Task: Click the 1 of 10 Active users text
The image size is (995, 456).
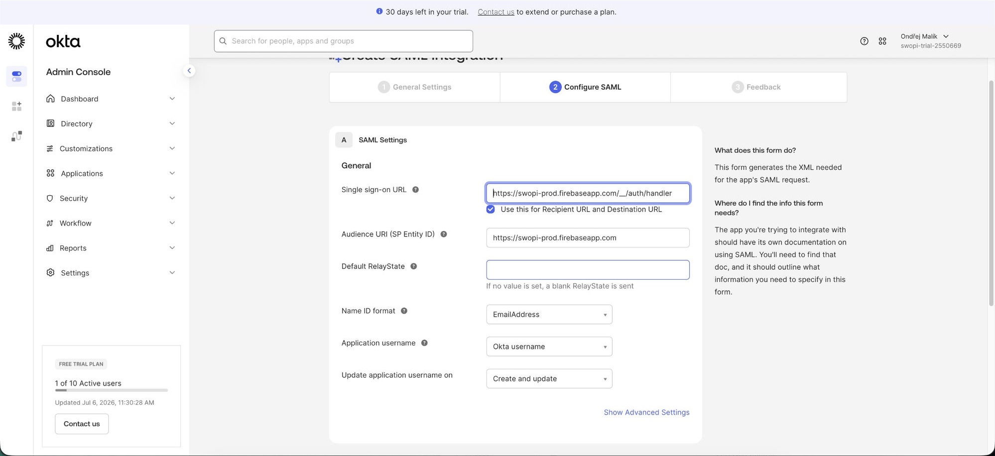Action: (88, 383)
